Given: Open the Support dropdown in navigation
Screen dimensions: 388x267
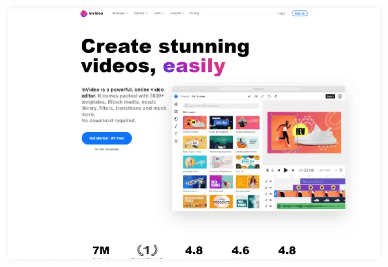Looking at the screenshot, I should click(x=177, y=13).
